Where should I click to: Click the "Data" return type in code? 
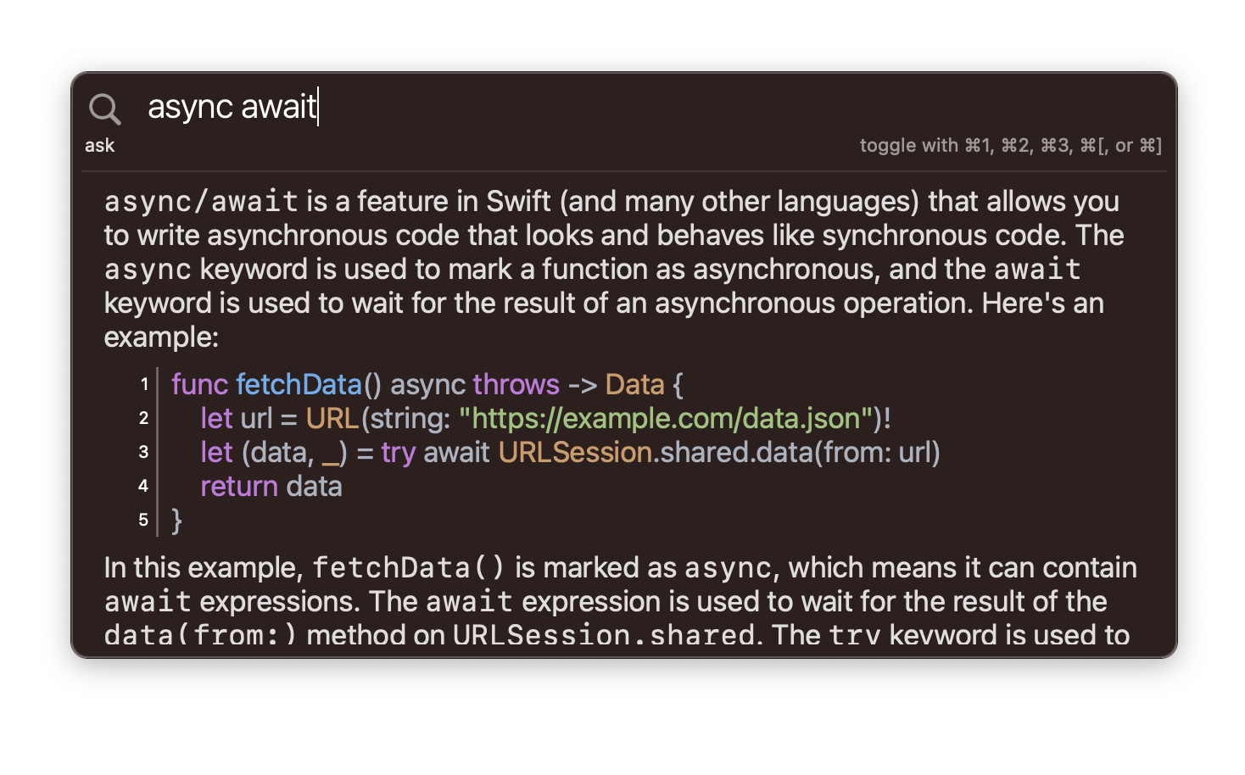[634, 384]
